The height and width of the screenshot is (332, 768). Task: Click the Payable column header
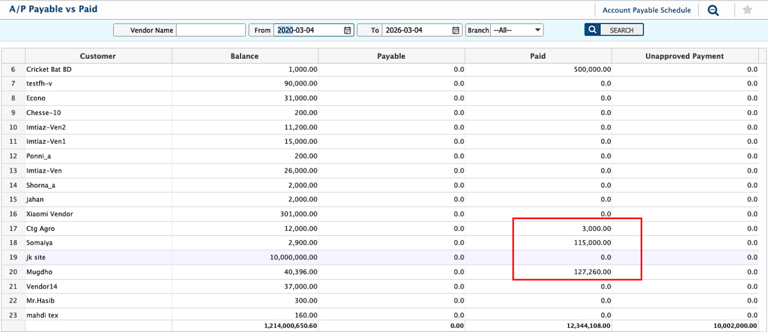point(391,56)
